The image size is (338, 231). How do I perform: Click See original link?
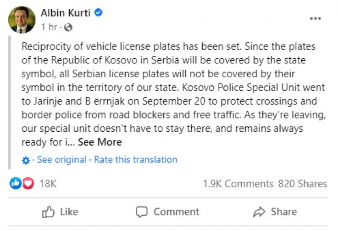point(61,160)
